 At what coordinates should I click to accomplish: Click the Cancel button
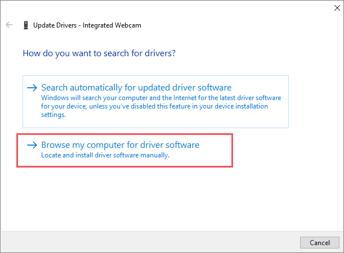point(320,242)
